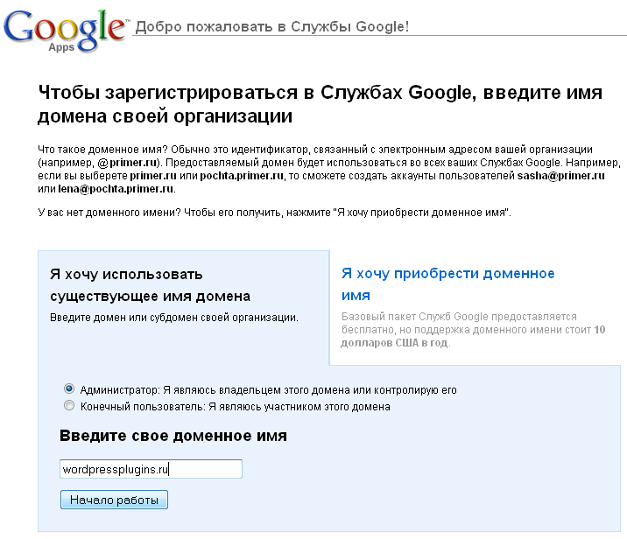Click the Конечный пользователь participant label text
Viewport: 627px width, 539px height.
235,407
